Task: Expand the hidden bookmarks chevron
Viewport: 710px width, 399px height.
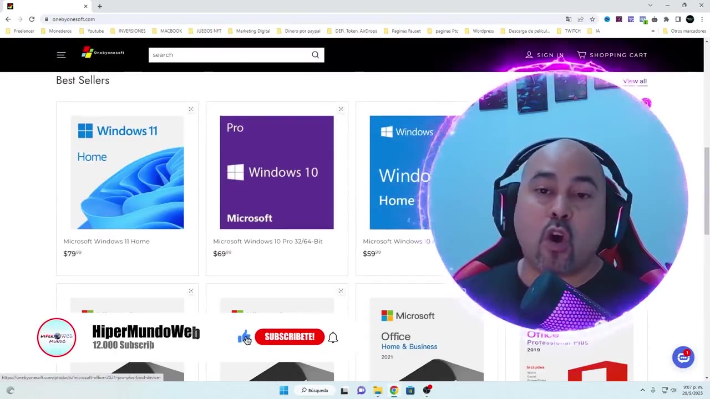Action: tap(653, 31)
